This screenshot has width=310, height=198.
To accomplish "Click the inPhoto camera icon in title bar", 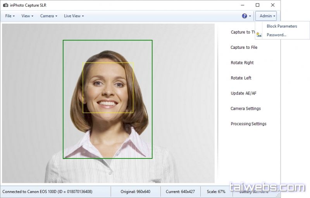I will point(6,5).
